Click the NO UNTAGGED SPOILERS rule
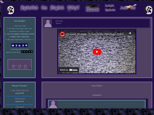 20,35
